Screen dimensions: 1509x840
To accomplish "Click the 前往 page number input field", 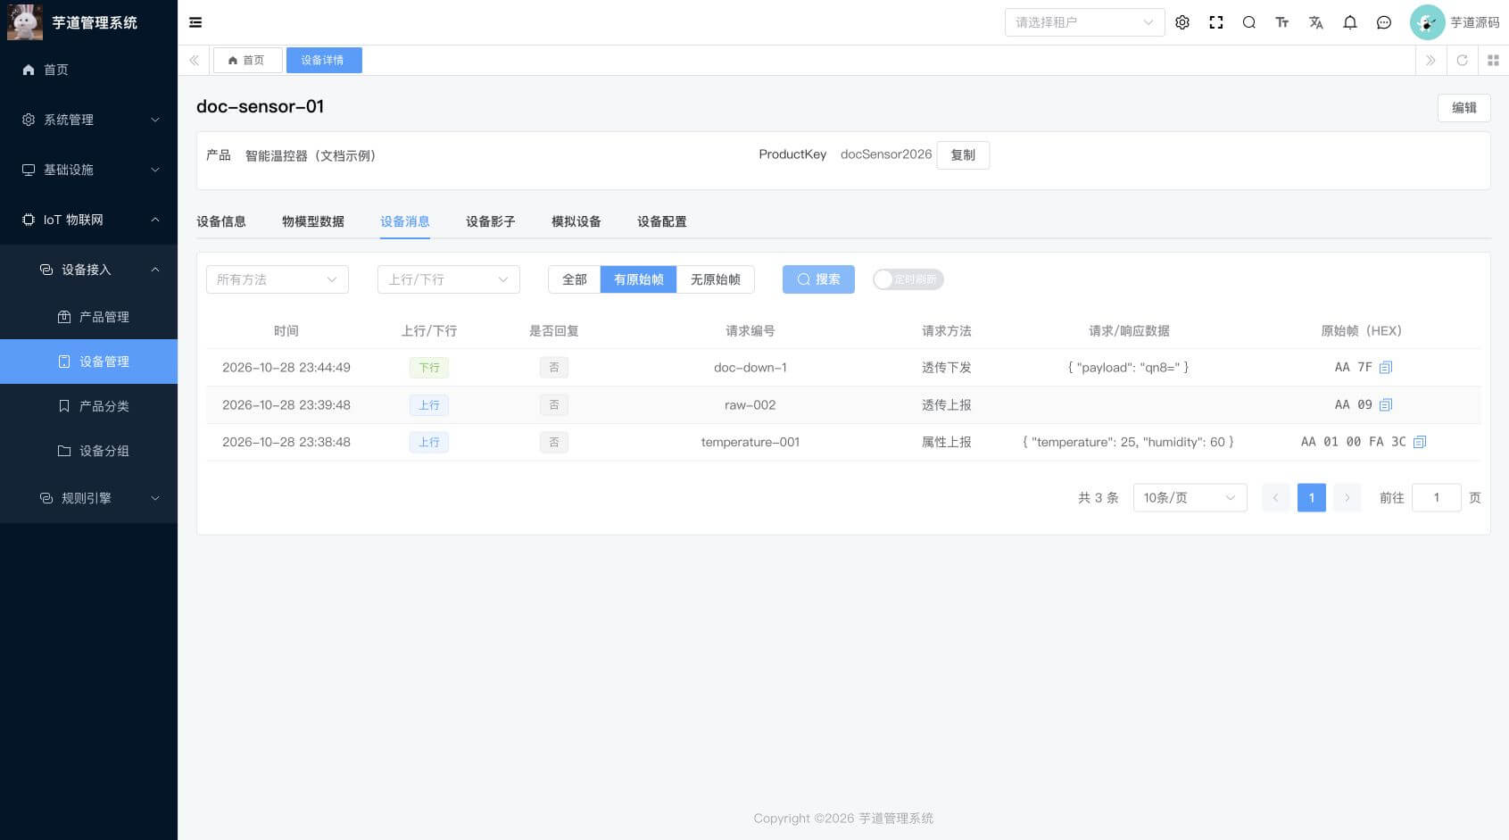I will 1437,497.
